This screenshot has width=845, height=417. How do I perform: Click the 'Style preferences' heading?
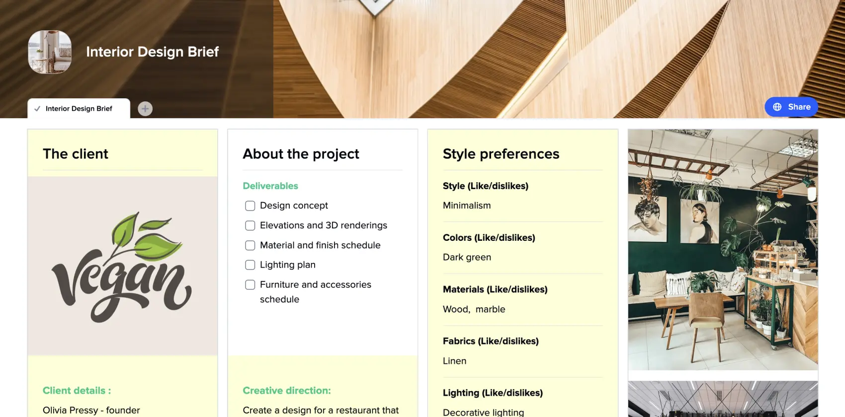[501, 154]
